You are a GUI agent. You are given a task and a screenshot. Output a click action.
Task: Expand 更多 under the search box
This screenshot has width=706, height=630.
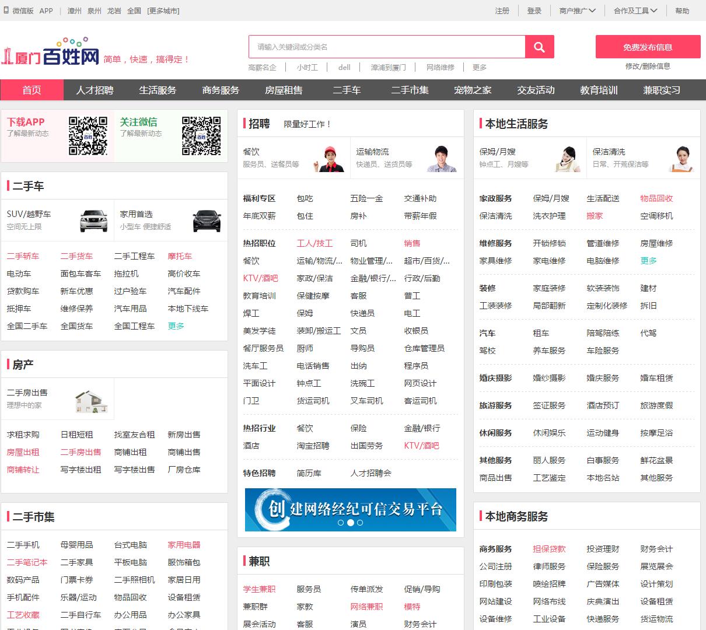[480, 68]
